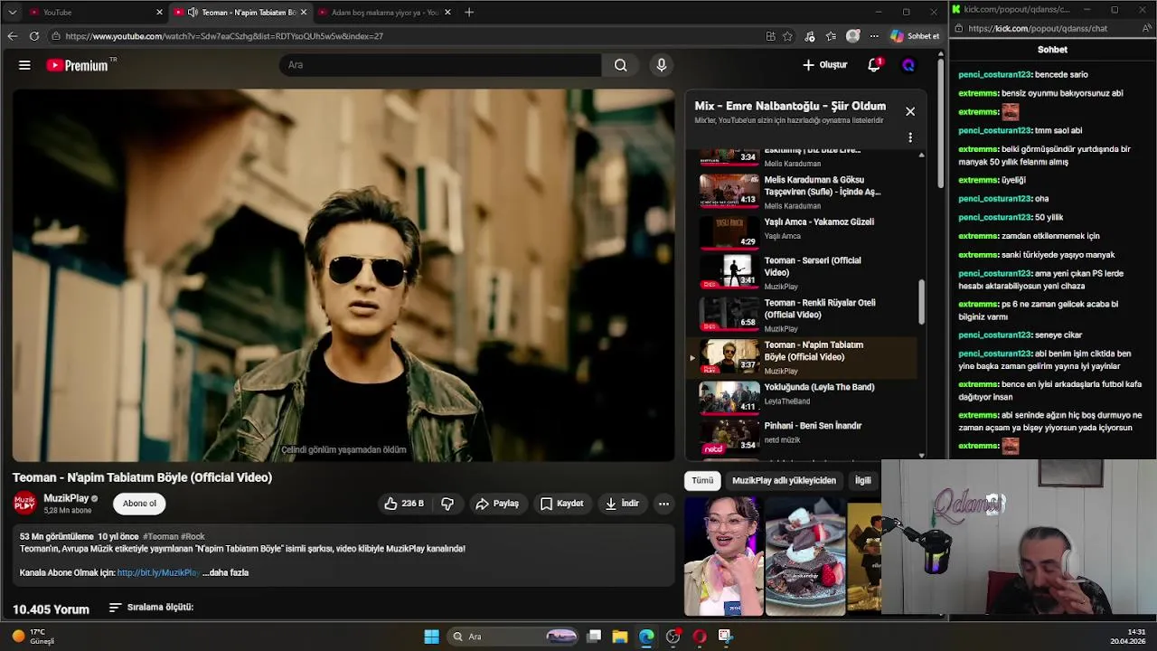Open the browser profile avatar
Screen dimensions: 1157x651
pyautogui.click(x=852, y=36)
